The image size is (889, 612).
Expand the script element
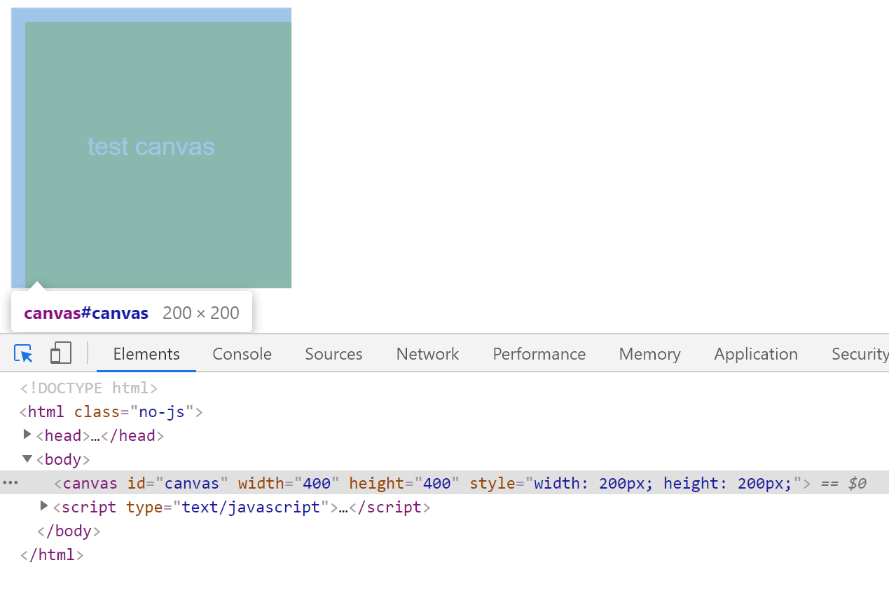point(43,506)
